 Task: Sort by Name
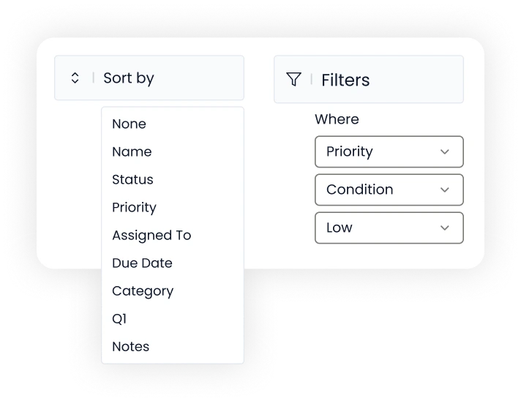click(x=132, y=151)
